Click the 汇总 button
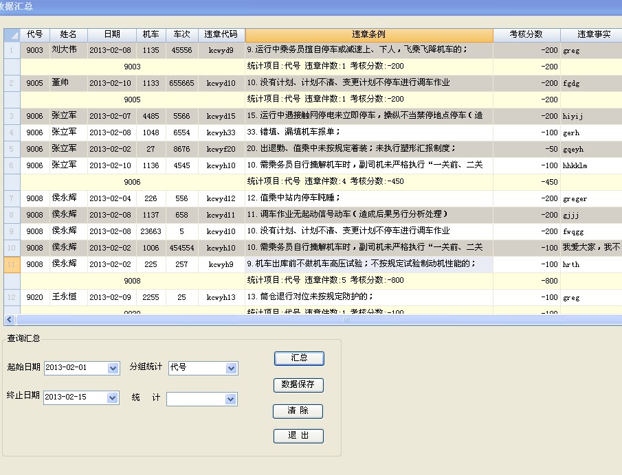Image resolution: width=622 pixels, height=475 pixels. tap(299, 358)
